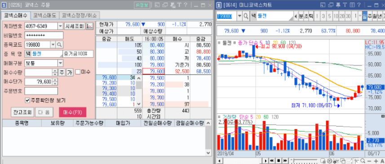The image size is (385, 164).
Task: Click the overlay windows icon in chart bottom toolbar
Action: tap(342, 160)
